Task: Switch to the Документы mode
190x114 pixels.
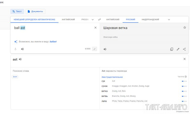Action: [x=35, y=11]
